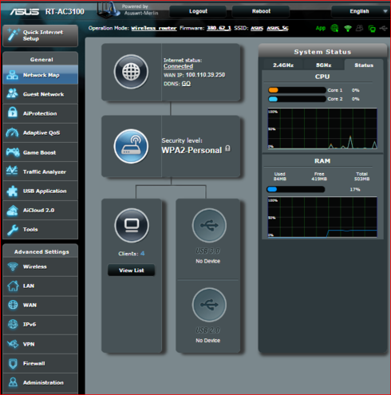
Task: Click the Clients computer icon
Action: [x=132, y=225]
